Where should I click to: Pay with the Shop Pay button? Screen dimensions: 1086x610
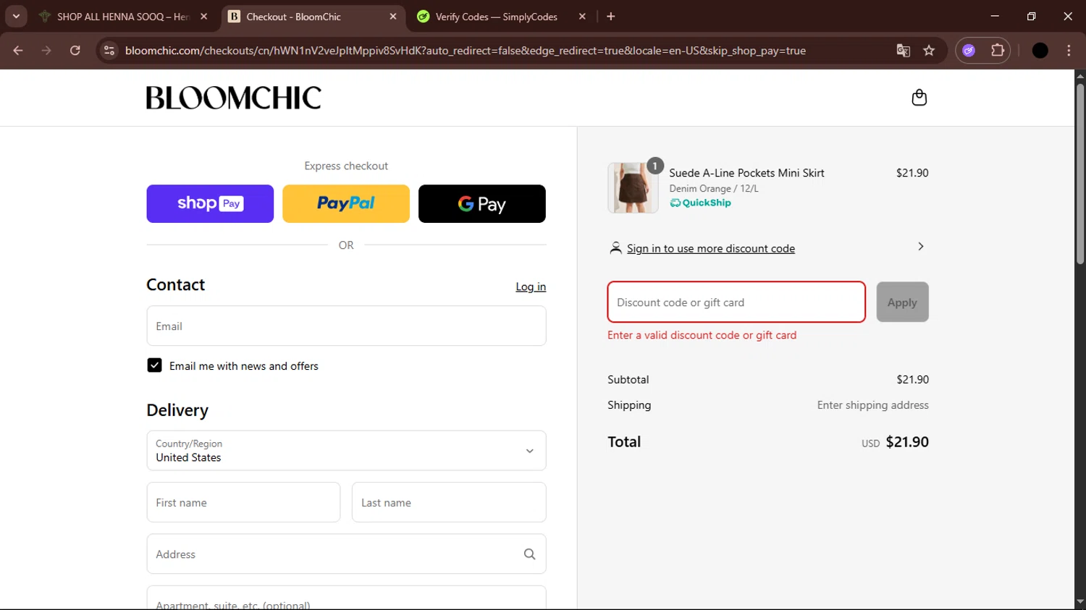210,203
